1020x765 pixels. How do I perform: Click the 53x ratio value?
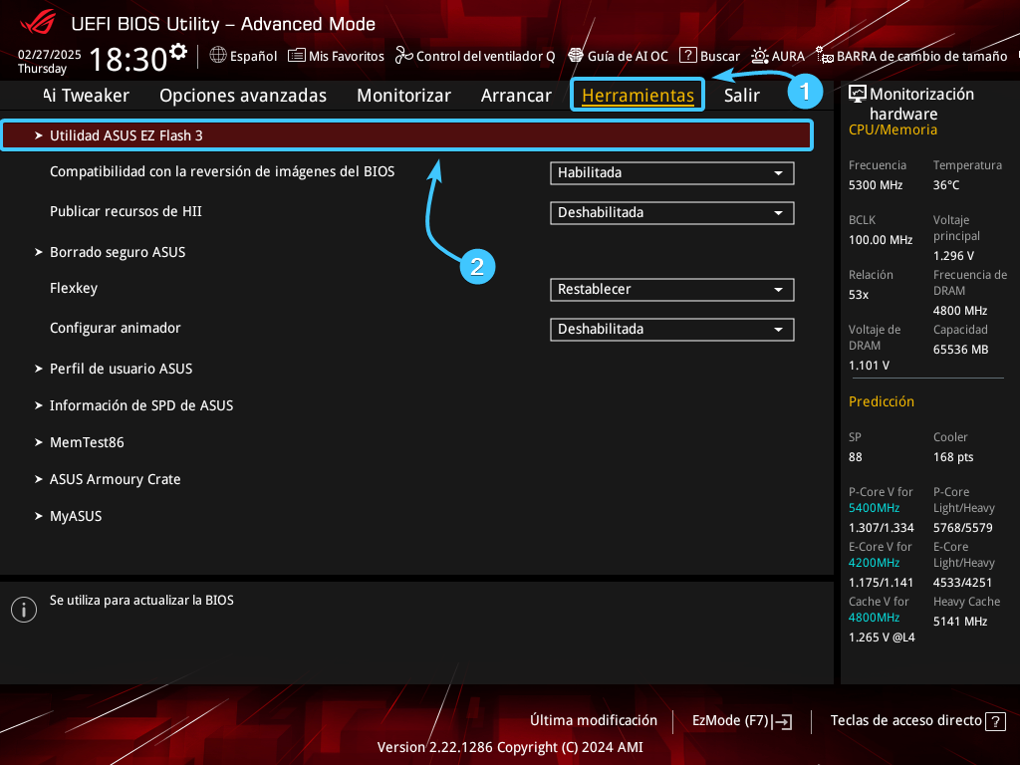(858, 295)
